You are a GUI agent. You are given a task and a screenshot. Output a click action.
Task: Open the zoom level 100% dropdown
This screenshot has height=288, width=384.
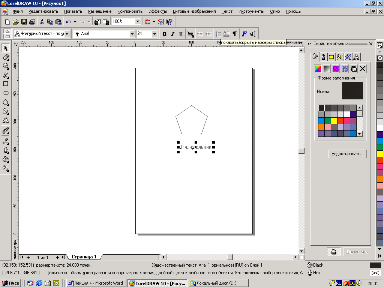138,21
